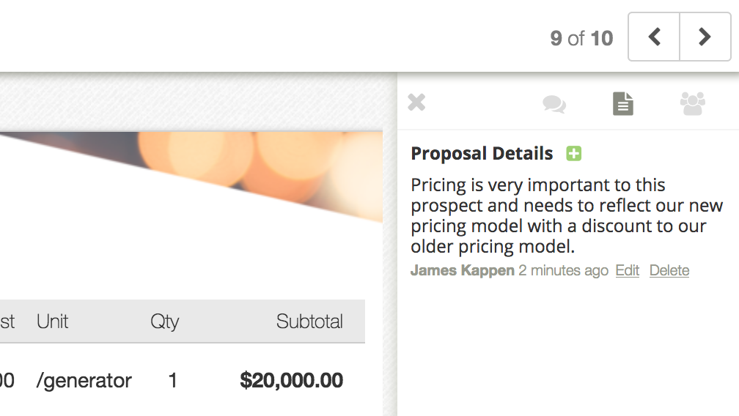This screenshot has height=416, width=739.
Task: Click the pricing note text body
Action: tap(567, 215)
